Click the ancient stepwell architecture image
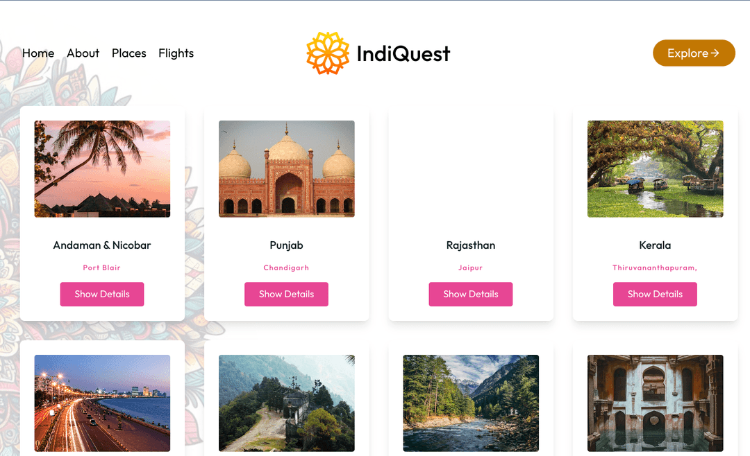 click(x=655, y=403)
